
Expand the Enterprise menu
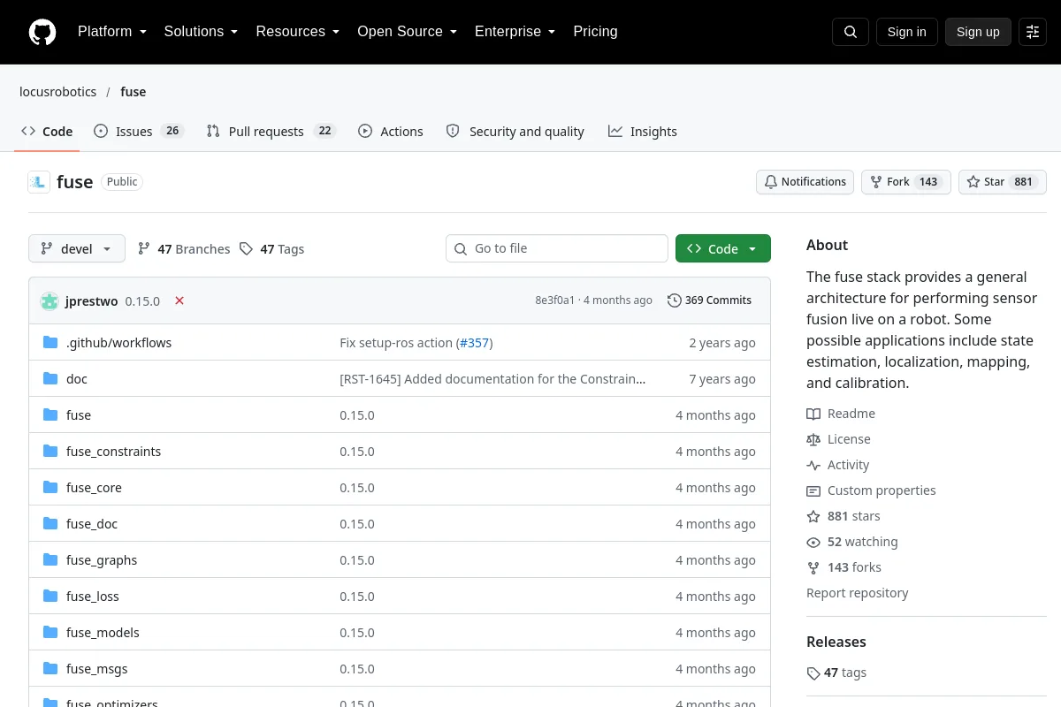515,32
